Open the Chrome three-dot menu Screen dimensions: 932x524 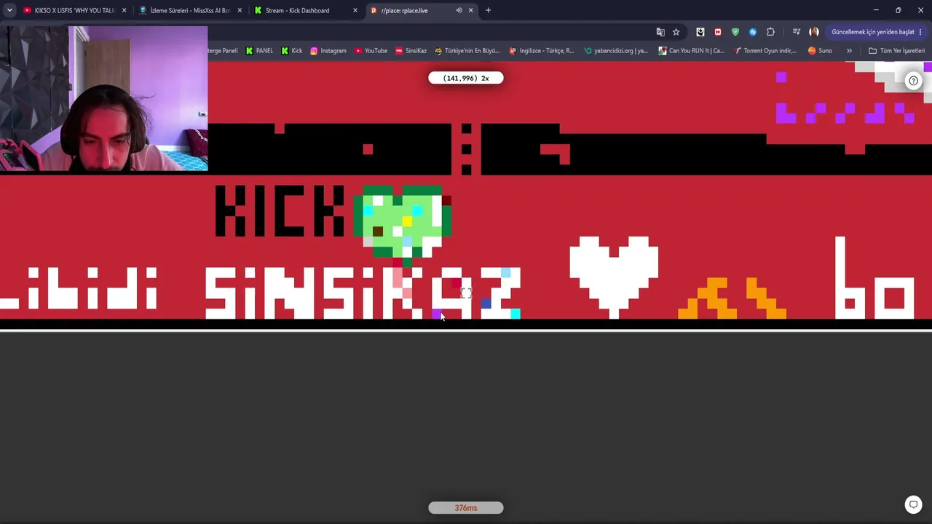pos(921,32)
